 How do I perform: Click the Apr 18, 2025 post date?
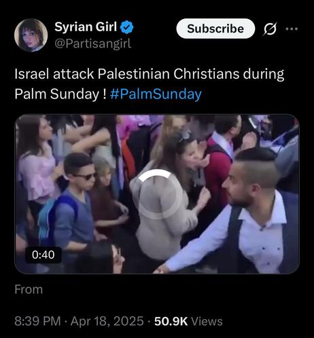[107, 321]
